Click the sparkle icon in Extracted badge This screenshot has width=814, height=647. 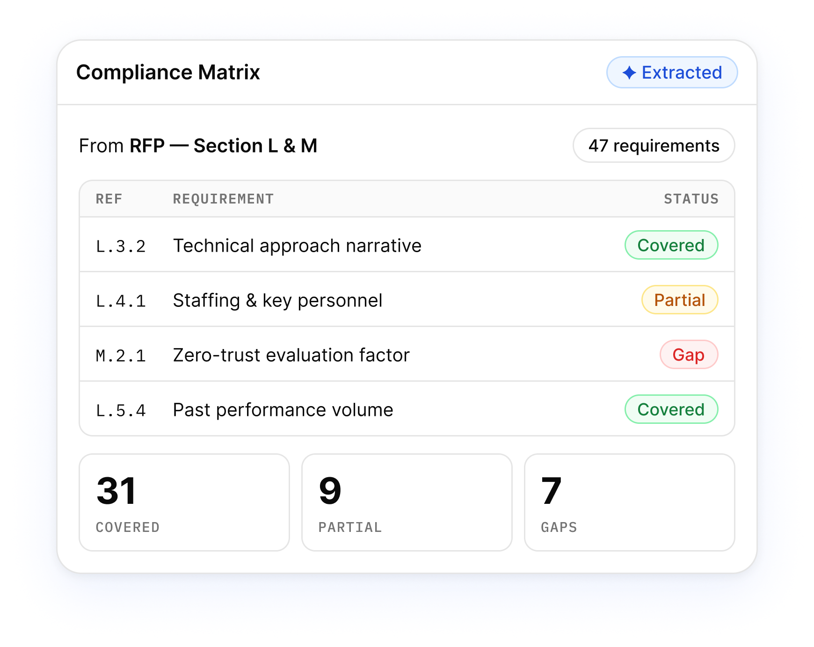(629, 73)
